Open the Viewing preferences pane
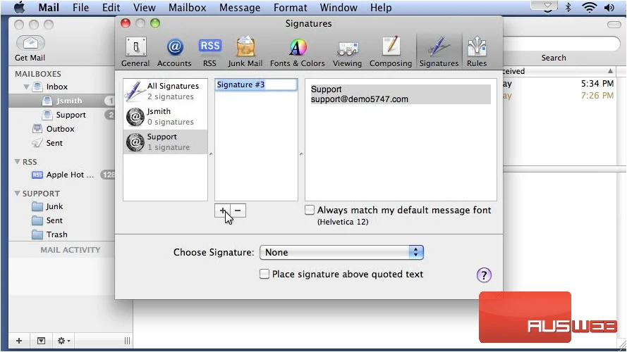Viewport: 627px width, 352px height. tap(347, 52)
